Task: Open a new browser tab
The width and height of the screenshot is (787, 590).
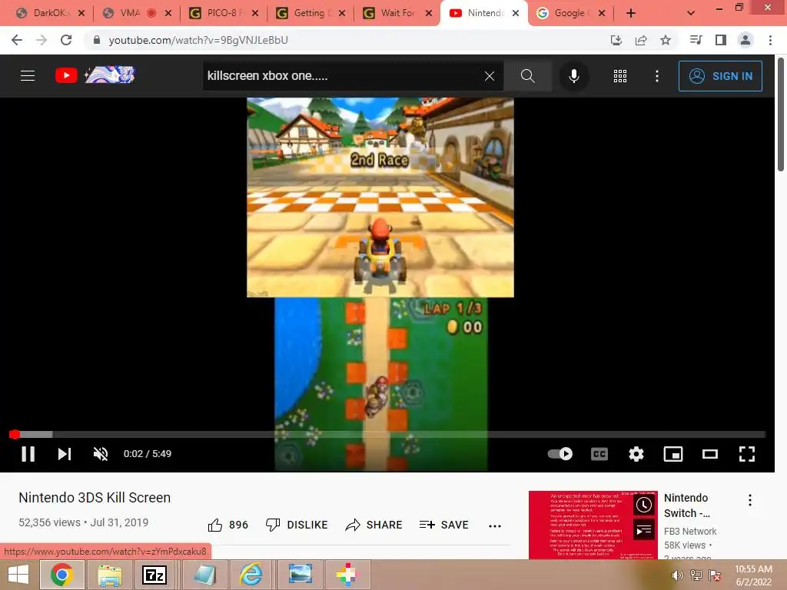Action: tap(631, 13)
